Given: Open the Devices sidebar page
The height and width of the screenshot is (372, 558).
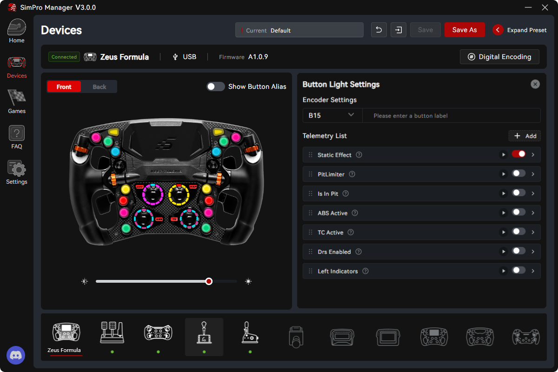Looking at the screenshot, I should click(17, 67).
